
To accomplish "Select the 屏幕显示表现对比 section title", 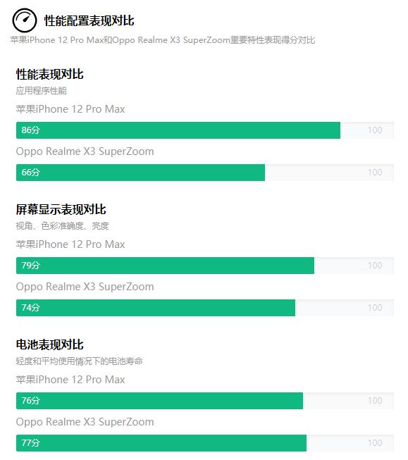I will point(61,209).
